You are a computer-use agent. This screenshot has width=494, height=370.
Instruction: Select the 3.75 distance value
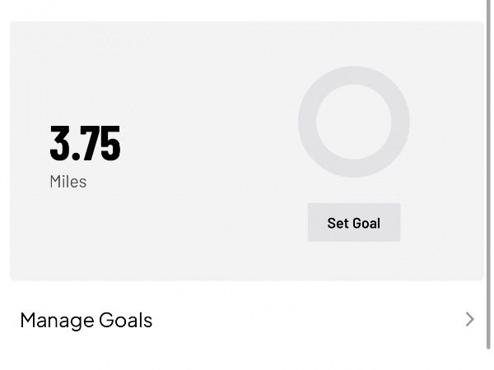tap(85, 143)
